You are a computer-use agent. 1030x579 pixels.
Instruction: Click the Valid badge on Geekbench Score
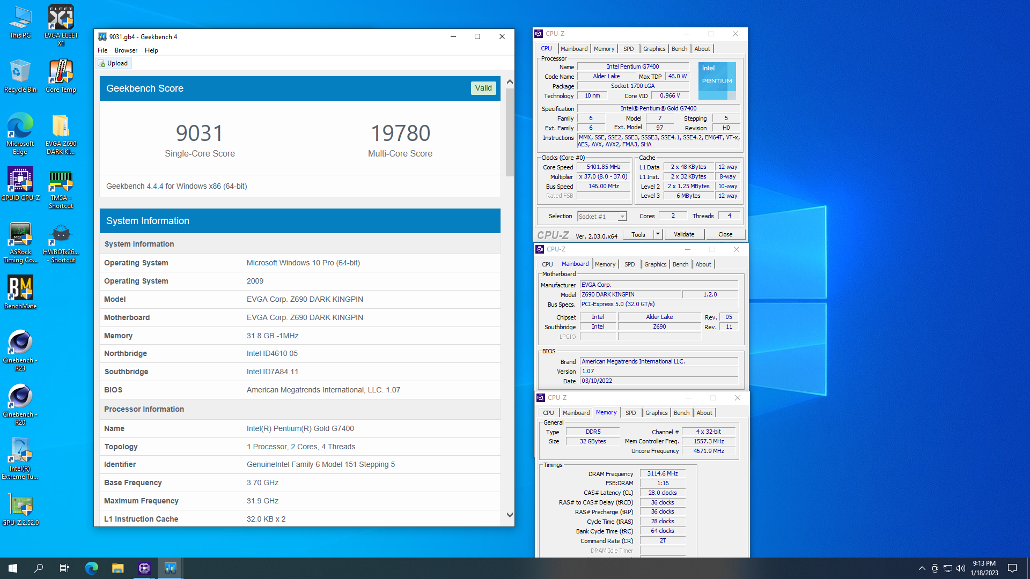483,88
